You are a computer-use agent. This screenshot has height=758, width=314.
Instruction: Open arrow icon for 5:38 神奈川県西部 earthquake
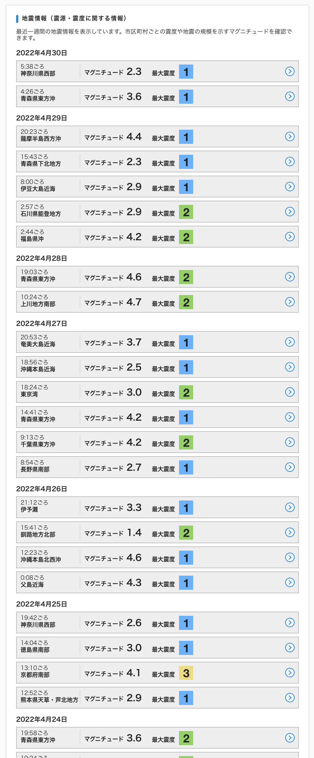[x=290, y=71]
